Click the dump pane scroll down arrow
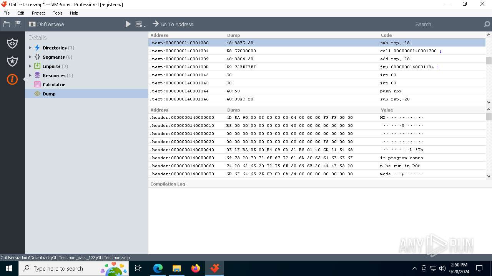 click(489, 176)
